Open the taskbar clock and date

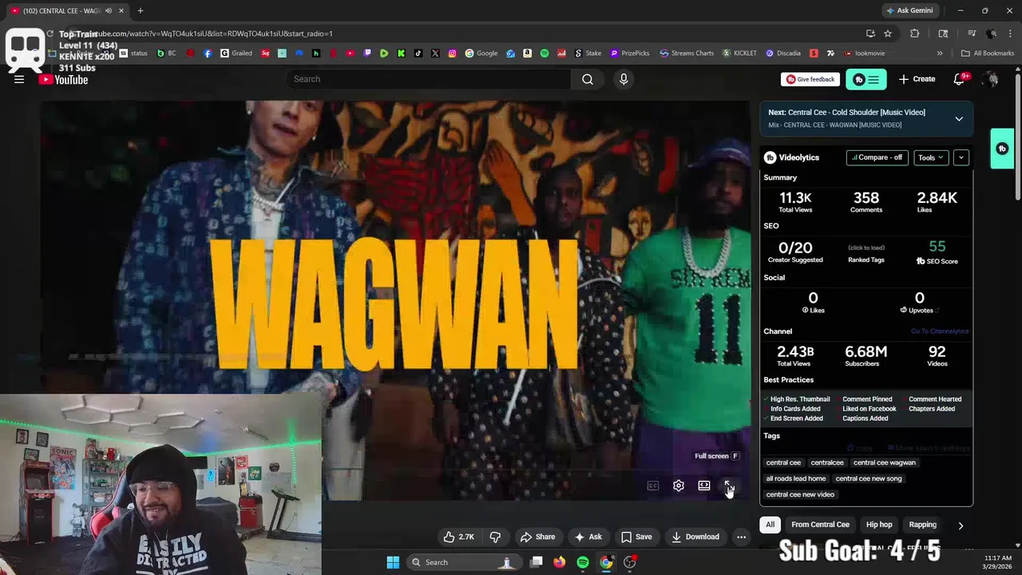tap(998, 562)
